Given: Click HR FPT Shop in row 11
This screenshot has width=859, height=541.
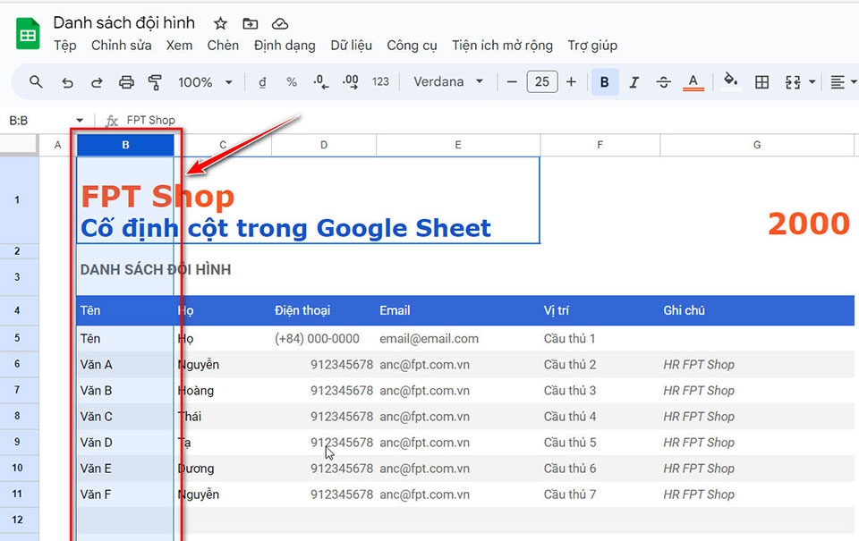Looking at the screenshot, I should point(757,495).
